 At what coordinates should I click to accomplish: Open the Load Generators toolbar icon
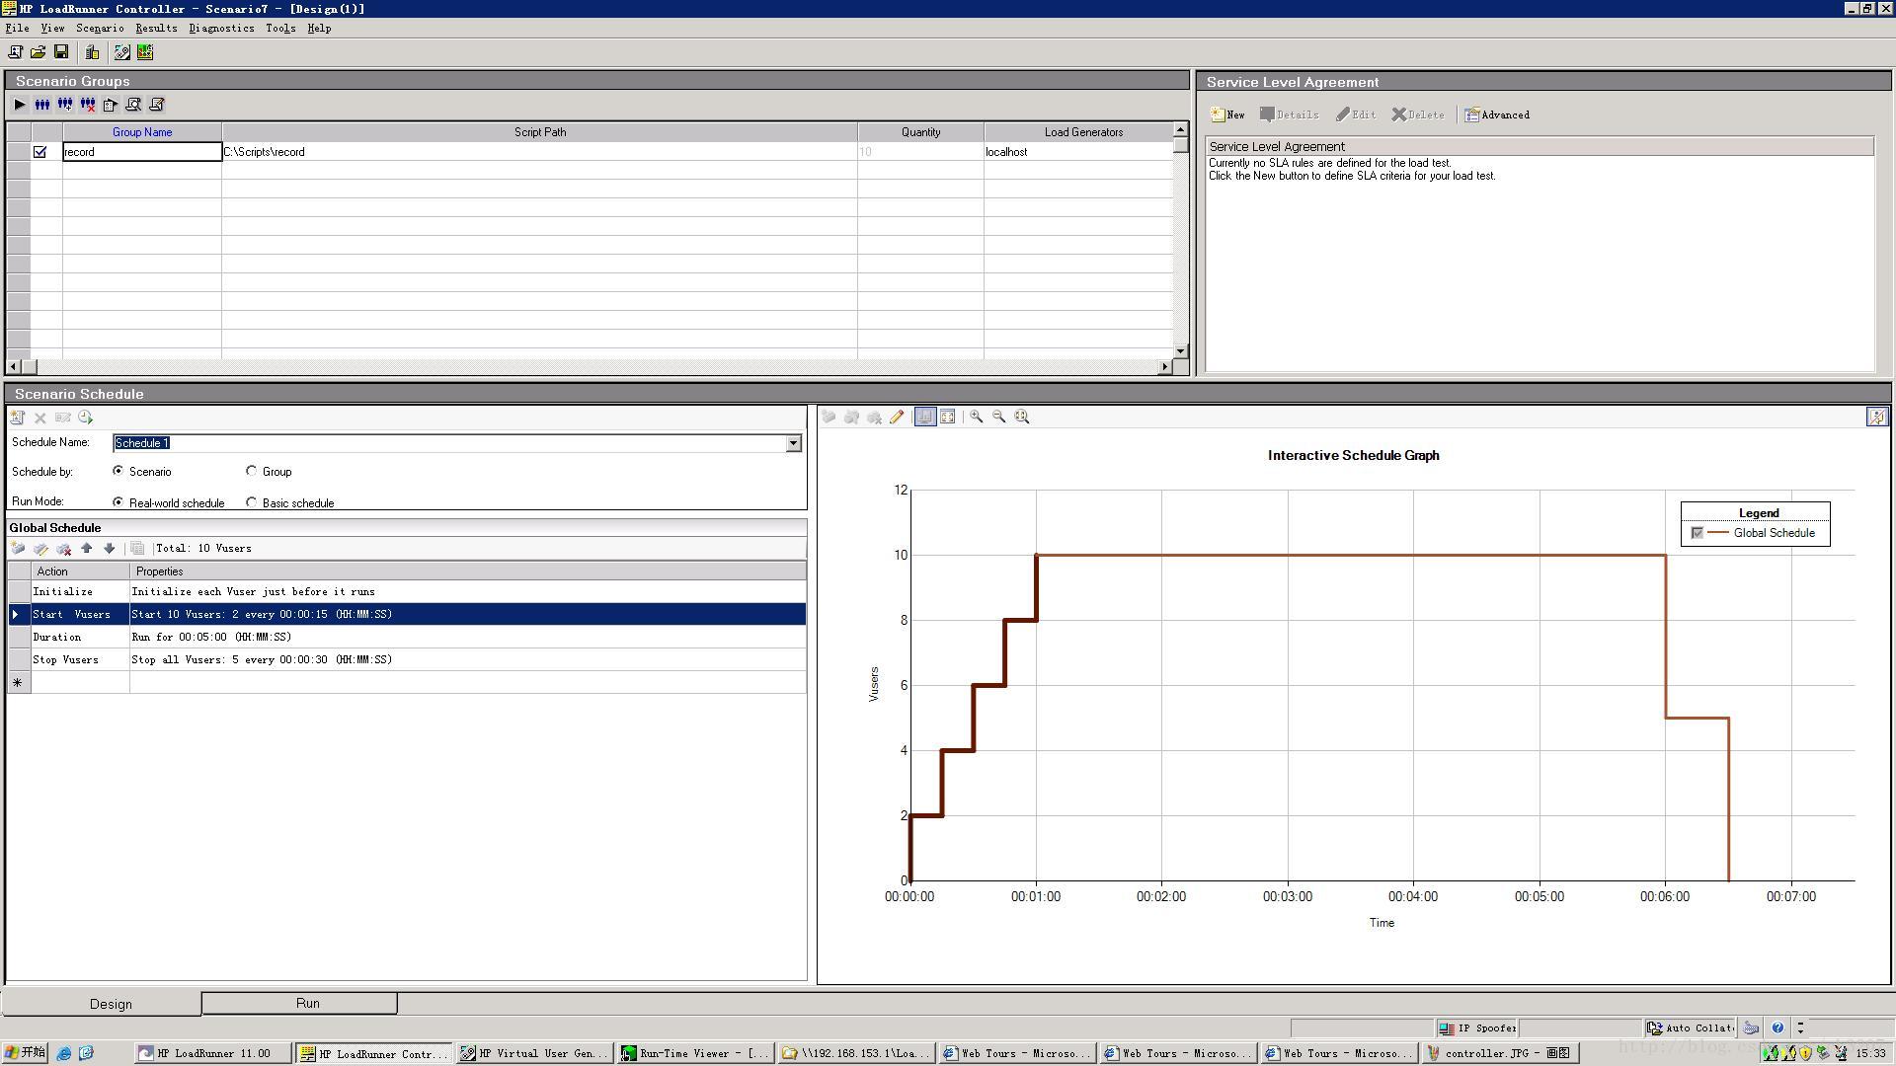tap(93, 52)
